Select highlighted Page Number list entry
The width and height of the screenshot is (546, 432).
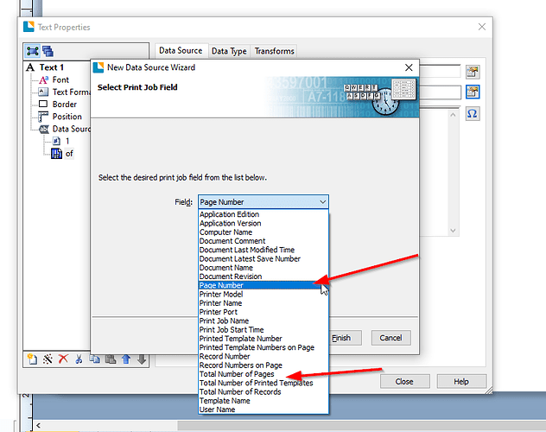(263, 285)
